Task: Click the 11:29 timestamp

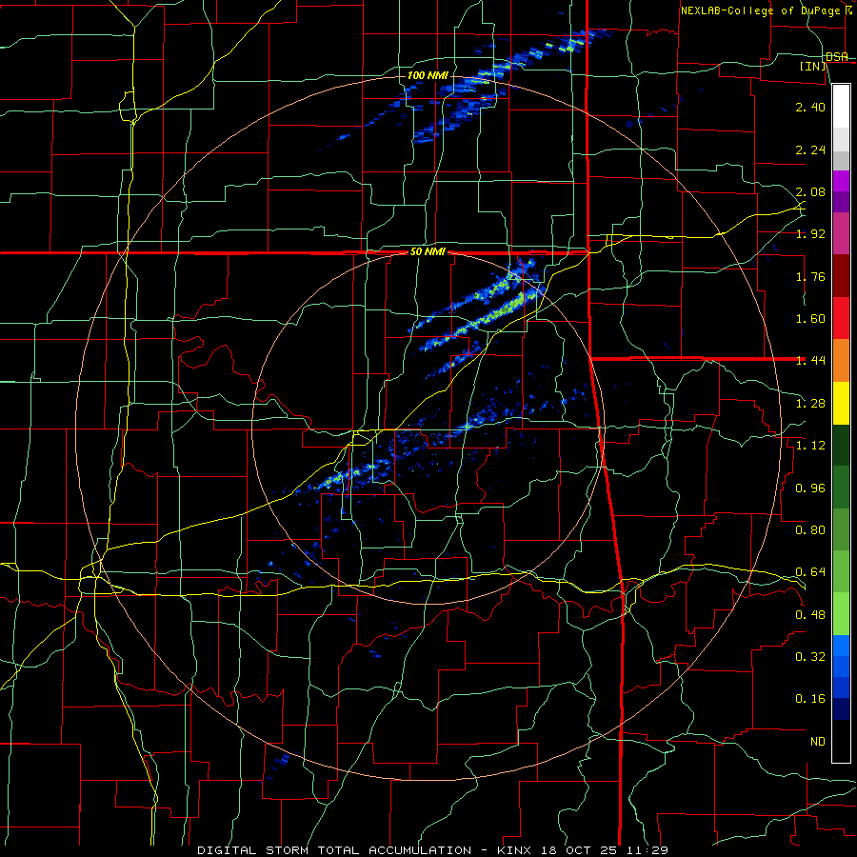Action: (648, 850)
